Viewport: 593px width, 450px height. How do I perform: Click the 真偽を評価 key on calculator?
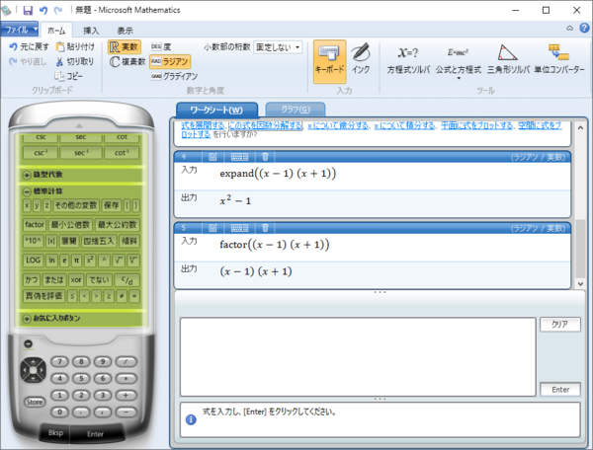click(x=43, y=296)
